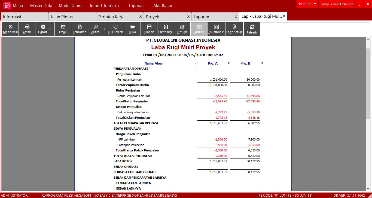Click the vertical scrollbar down arrow
Viewport: 372px width, 198px height.
(368, 188)
